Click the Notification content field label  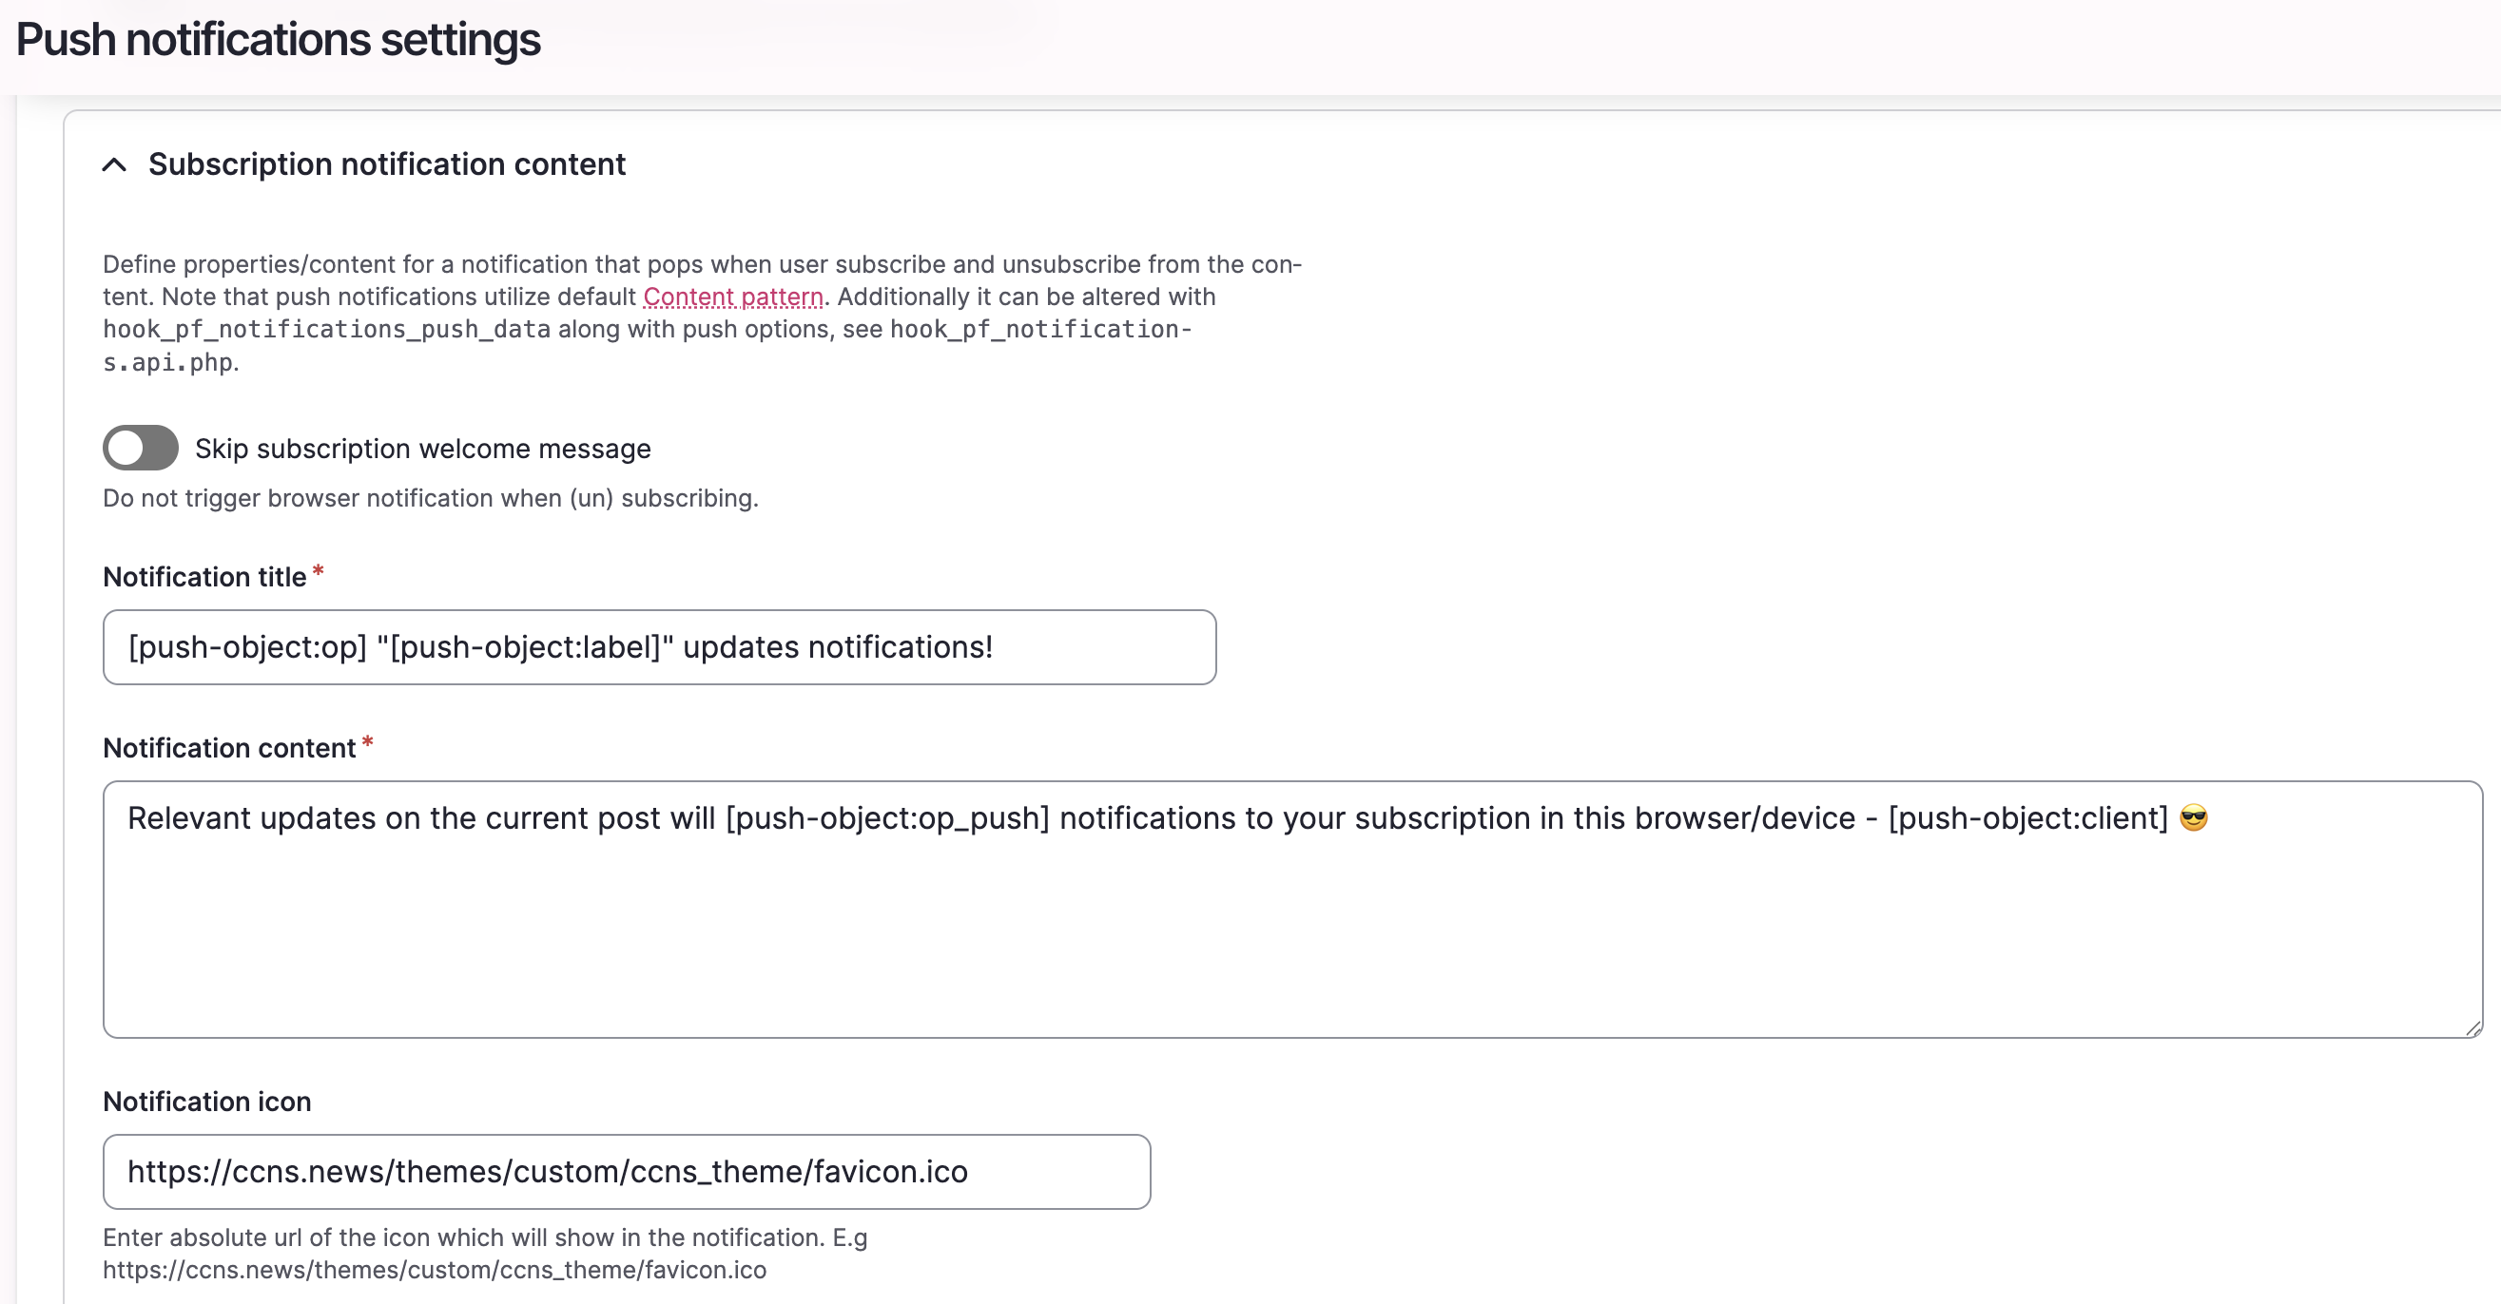tap(229, 748)
